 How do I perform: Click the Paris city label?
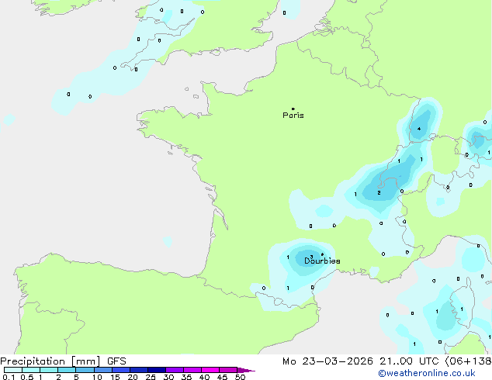(x=293, y=116)
